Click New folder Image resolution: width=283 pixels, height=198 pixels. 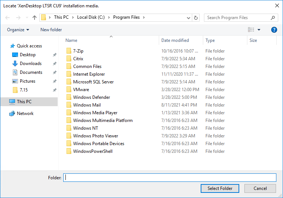click(51, 30)
